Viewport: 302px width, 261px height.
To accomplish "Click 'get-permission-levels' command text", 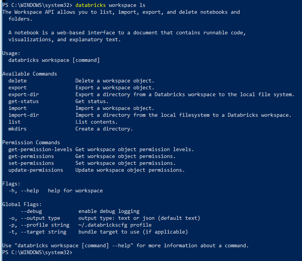I will [x=40, y=150].
